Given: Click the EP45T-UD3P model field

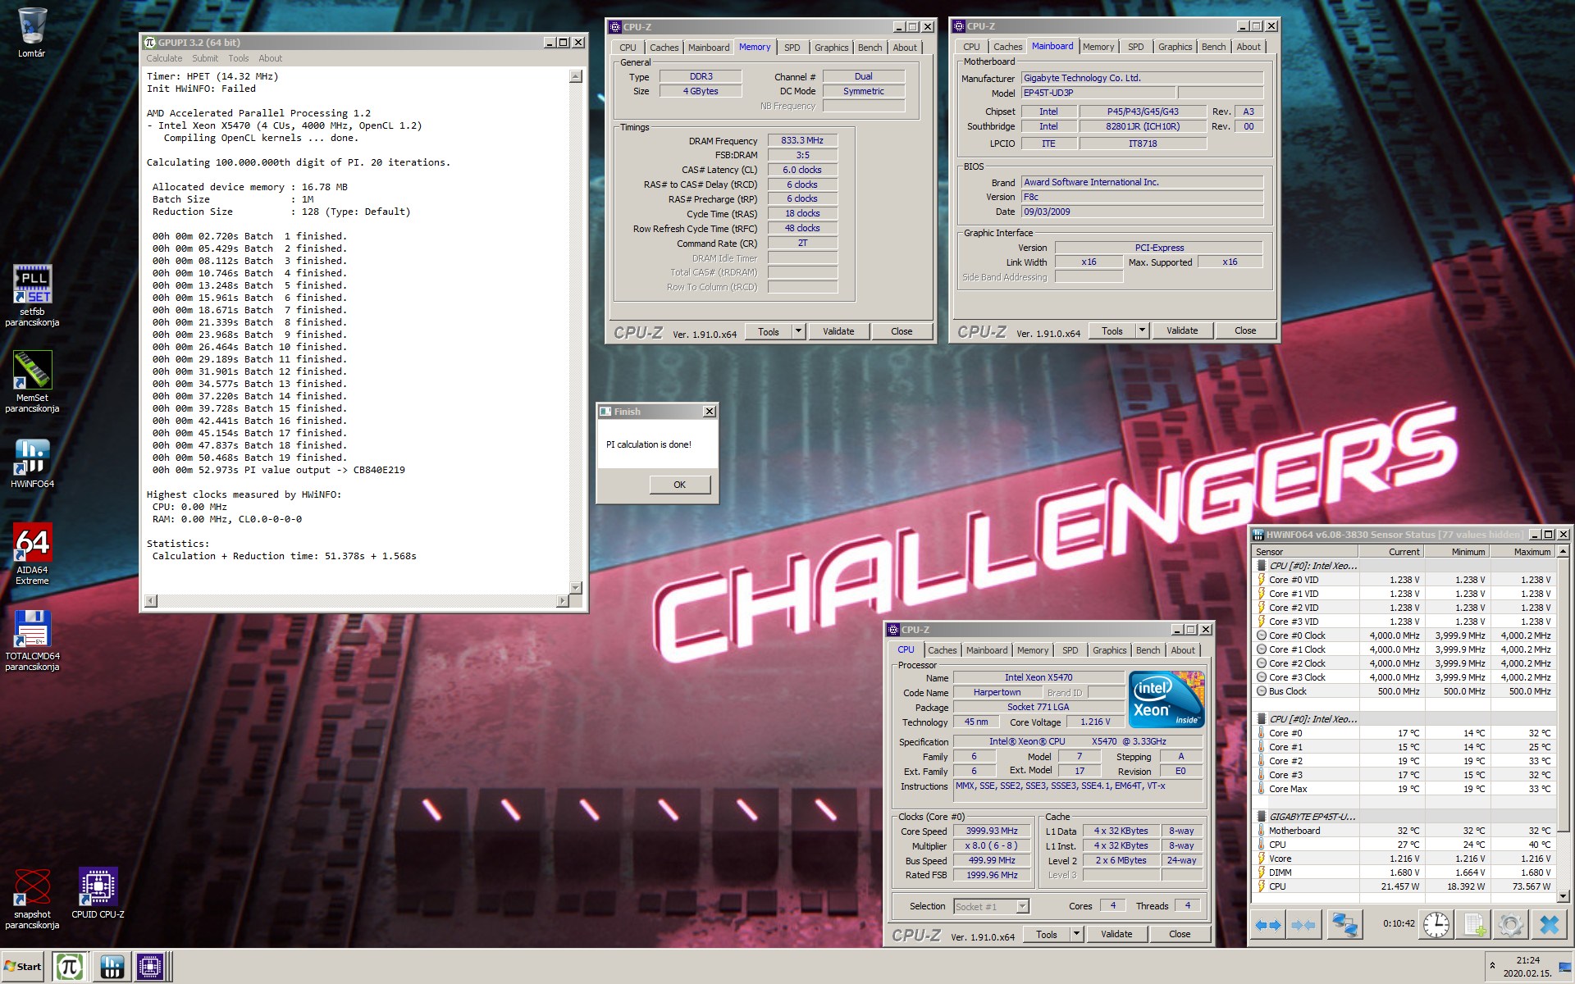Looking at the screenshot, I should coord(1098,93).
